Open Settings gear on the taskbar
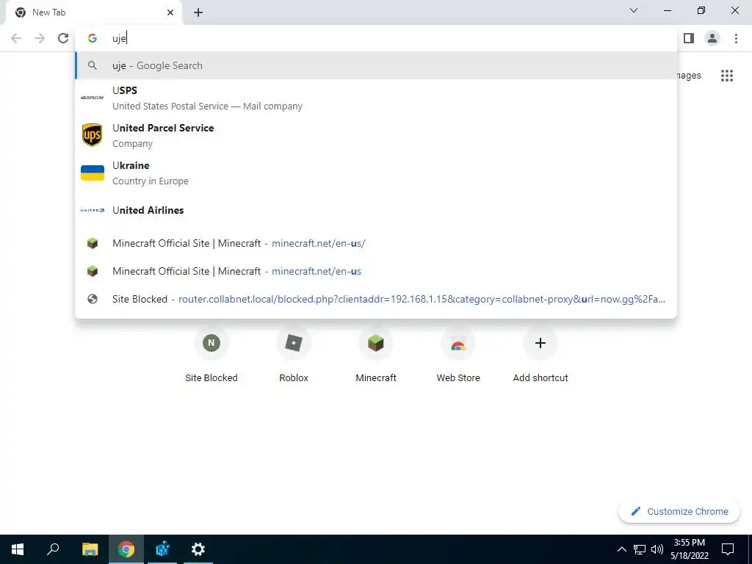The image size is (752, 564). click(x=198, y=549)
